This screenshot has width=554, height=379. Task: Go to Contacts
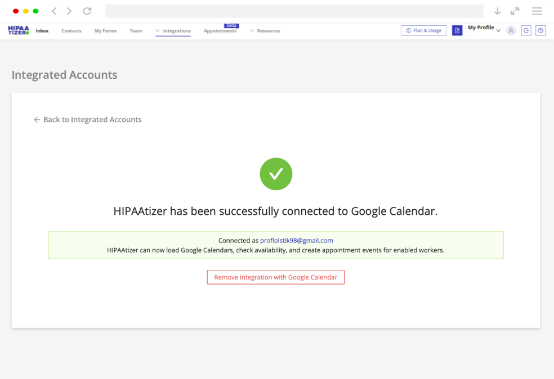pyautogui.click(x=72, y=31)
